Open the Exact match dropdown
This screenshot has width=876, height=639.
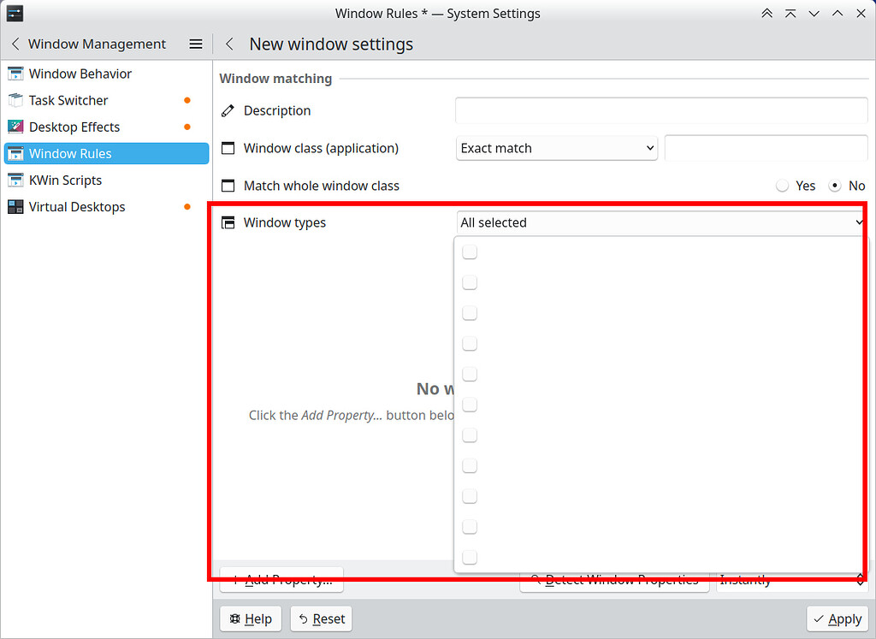(557, 148)
